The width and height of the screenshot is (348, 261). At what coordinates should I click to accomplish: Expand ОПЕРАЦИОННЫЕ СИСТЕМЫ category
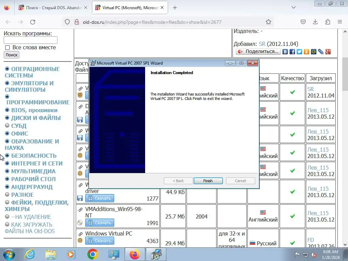(x=7, y=69)
